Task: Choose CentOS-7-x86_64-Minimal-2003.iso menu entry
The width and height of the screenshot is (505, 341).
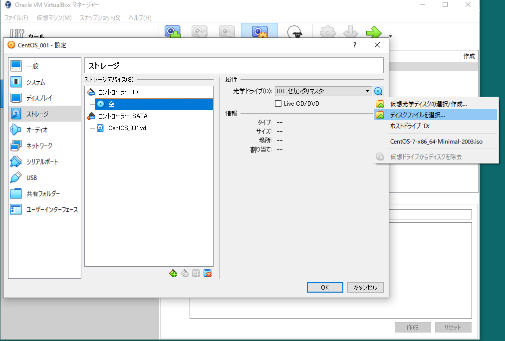Action: [436, 141]
